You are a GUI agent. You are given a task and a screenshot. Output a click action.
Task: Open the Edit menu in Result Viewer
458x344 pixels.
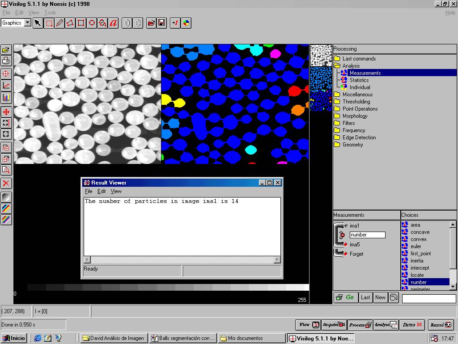(x=102, y=191)
